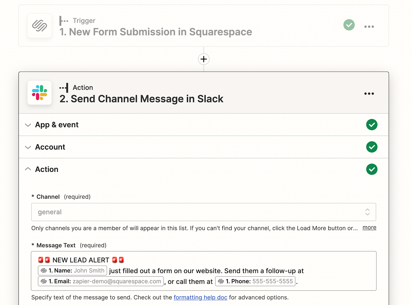Click the plus button to add a step

click(x=204, y=59)
